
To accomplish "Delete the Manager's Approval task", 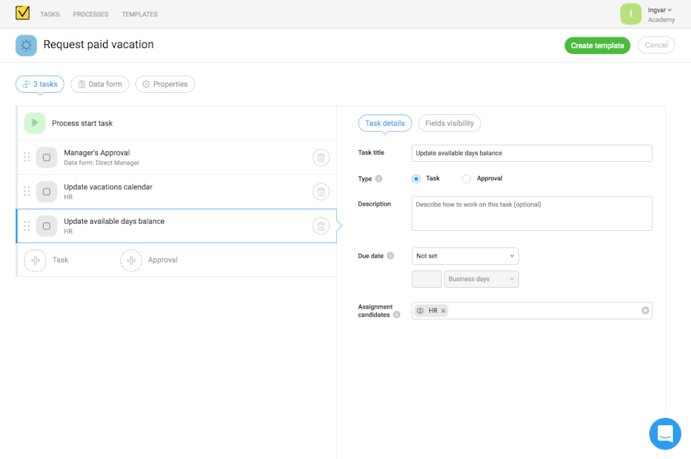I will (x=321, y=158).
